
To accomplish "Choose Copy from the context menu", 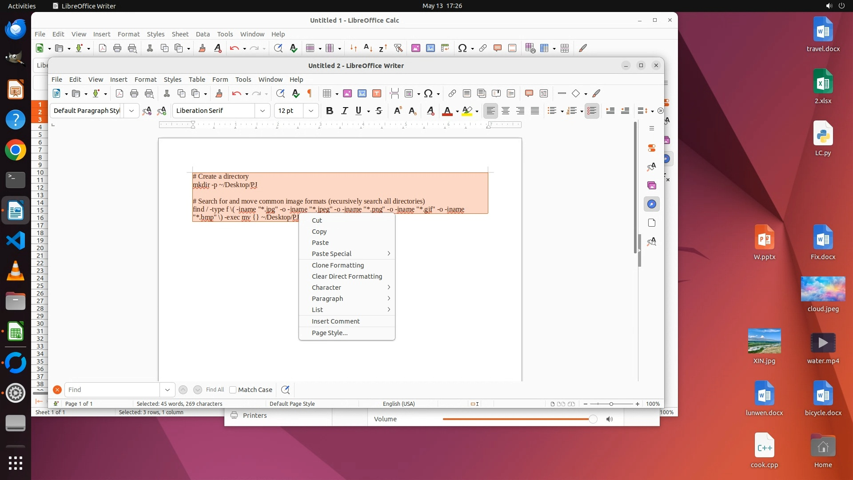I will pyautogui.click(x=319, y=232).
